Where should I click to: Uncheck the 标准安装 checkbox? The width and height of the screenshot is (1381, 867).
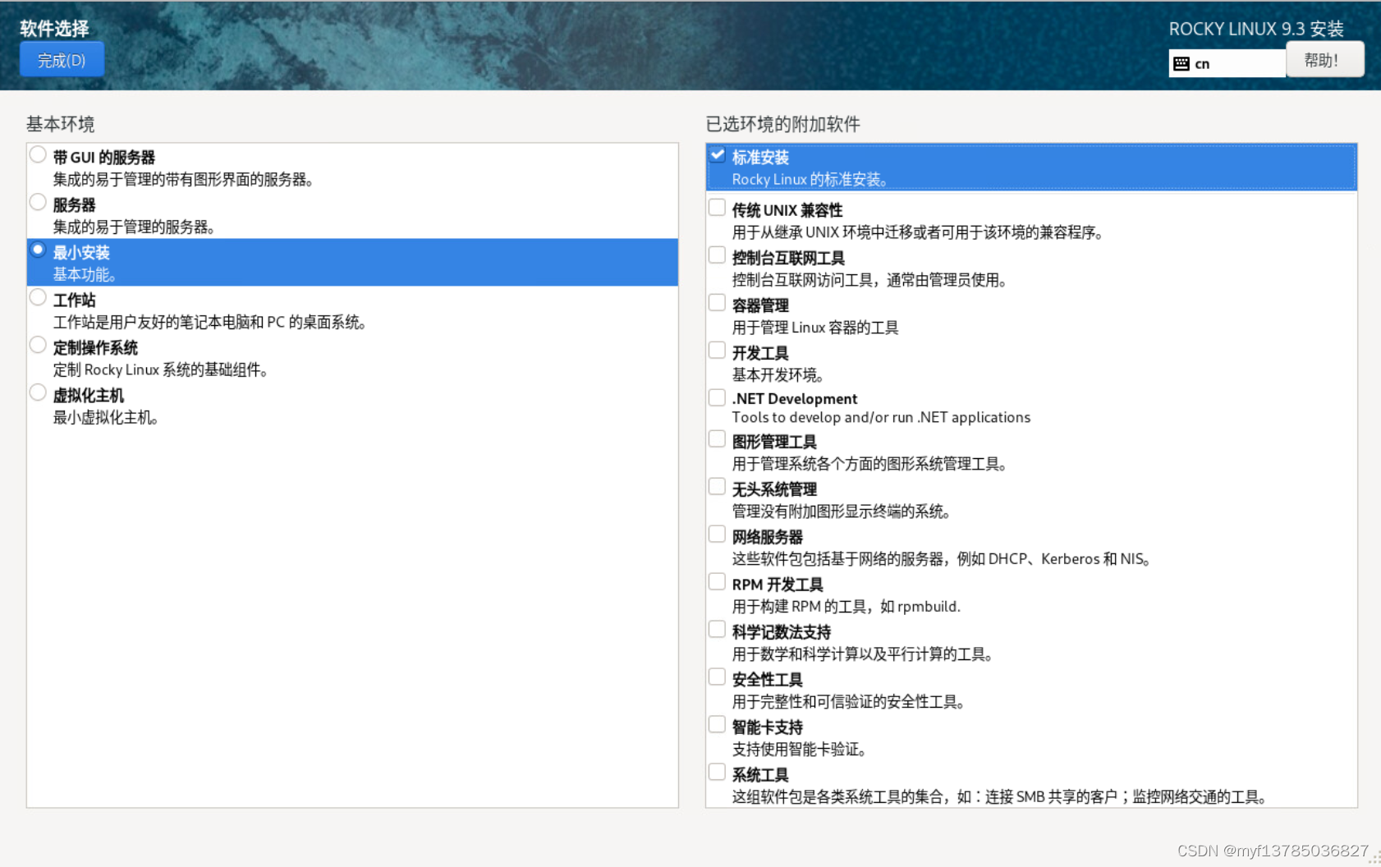pos(718,154)
